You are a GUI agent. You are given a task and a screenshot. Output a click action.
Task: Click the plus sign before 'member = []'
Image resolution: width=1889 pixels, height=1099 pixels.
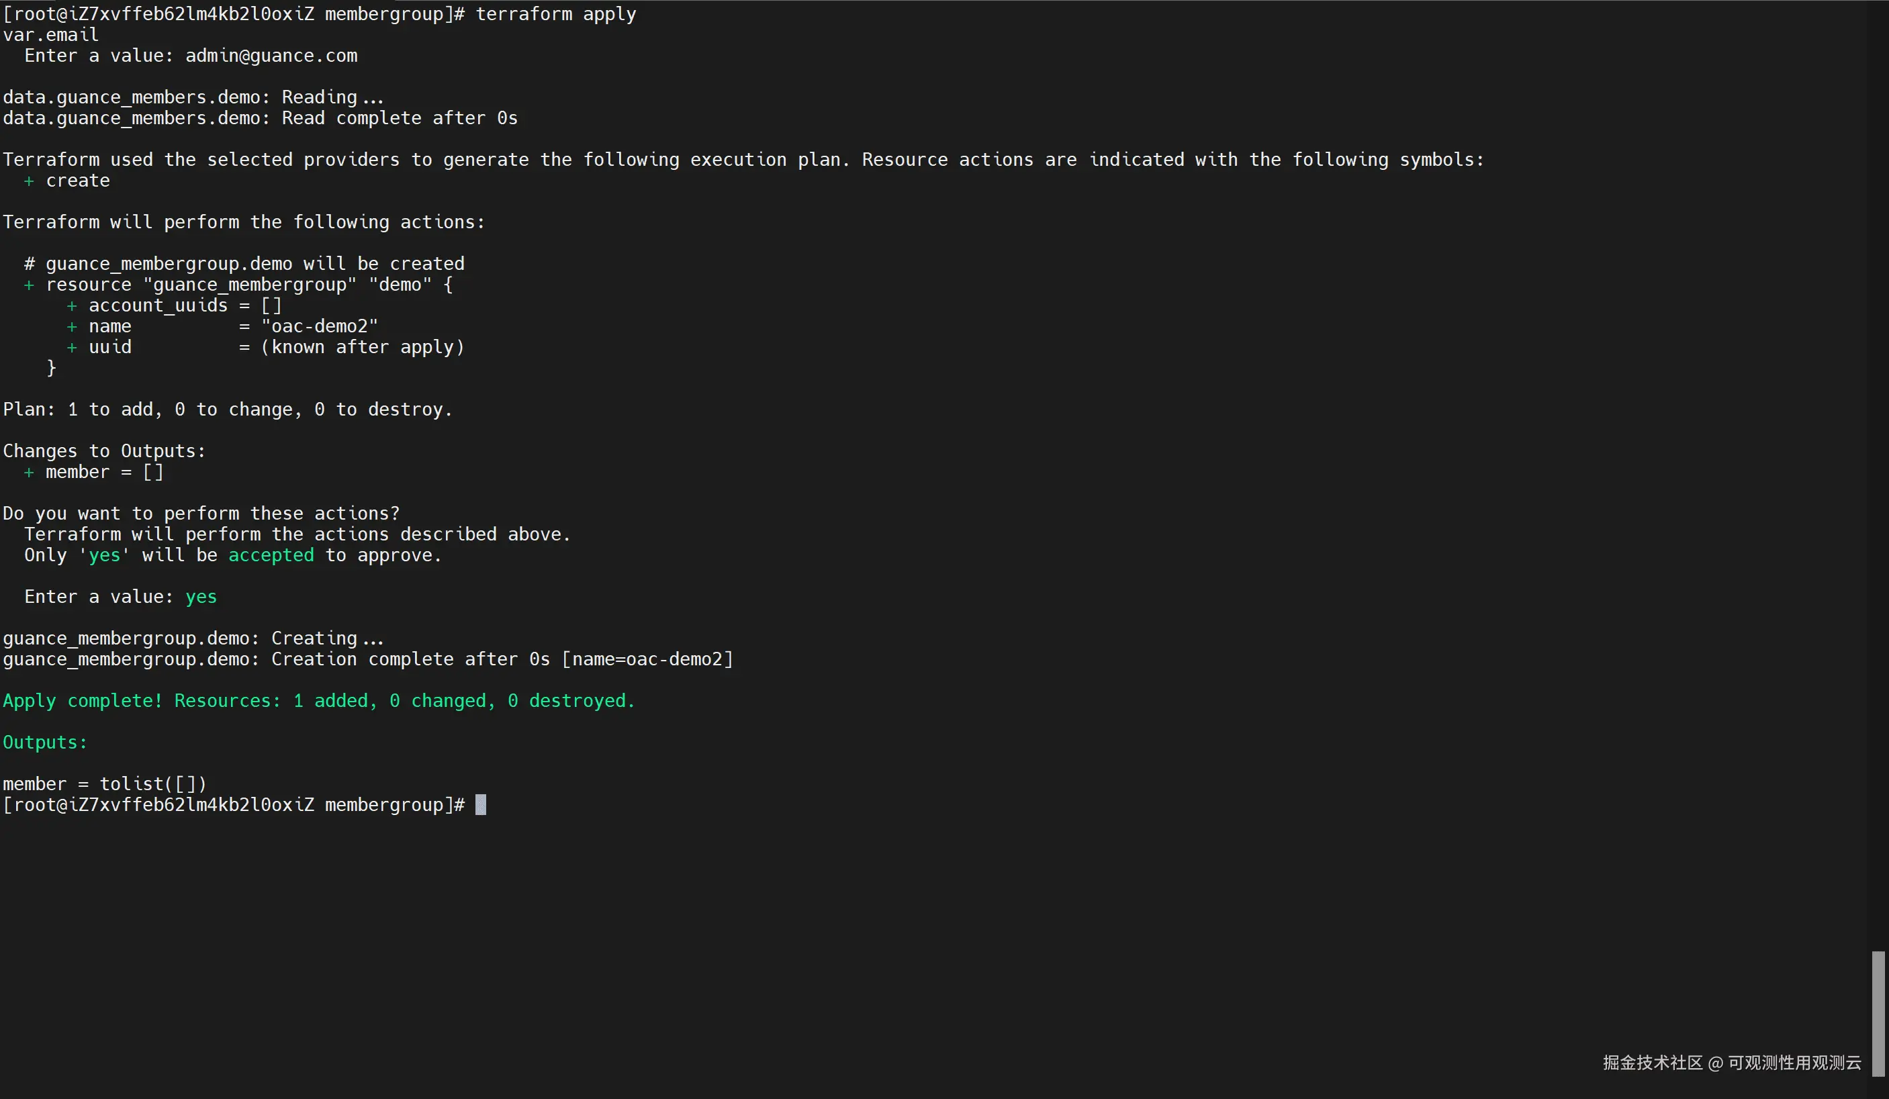click(x=28, y=472)
